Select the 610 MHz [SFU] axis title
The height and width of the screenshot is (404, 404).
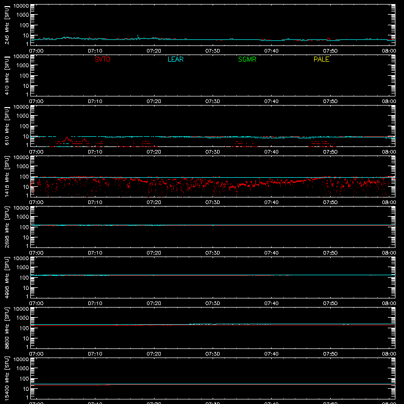tap(7, 126)
